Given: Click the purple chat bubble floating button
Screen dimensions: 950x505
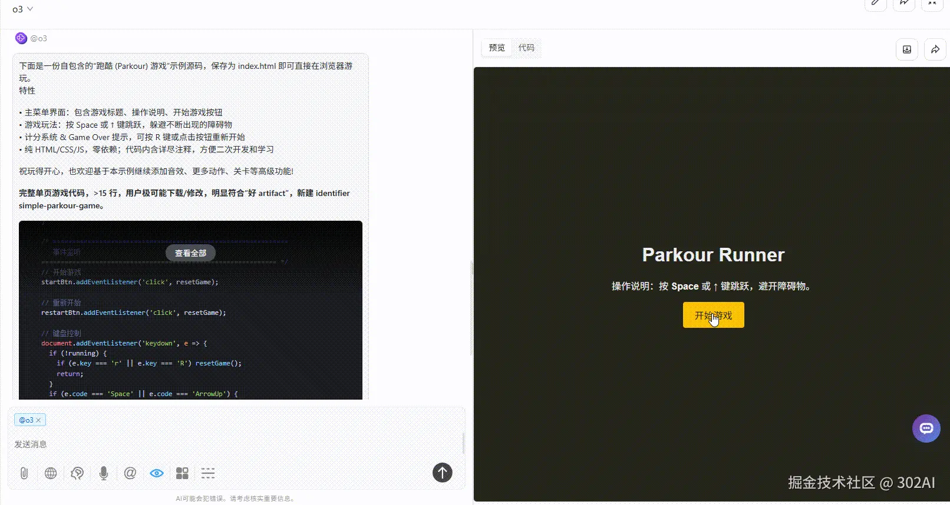Looking at the screenshot, I should (926, 428).
